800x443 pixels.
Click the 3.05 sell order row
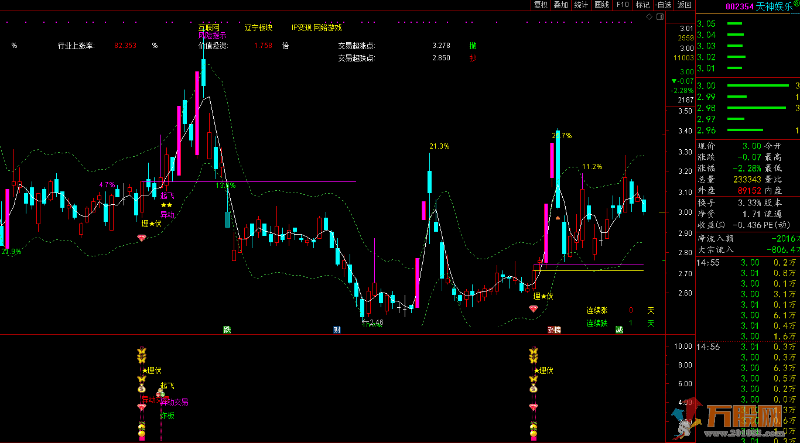pos(748,24)
